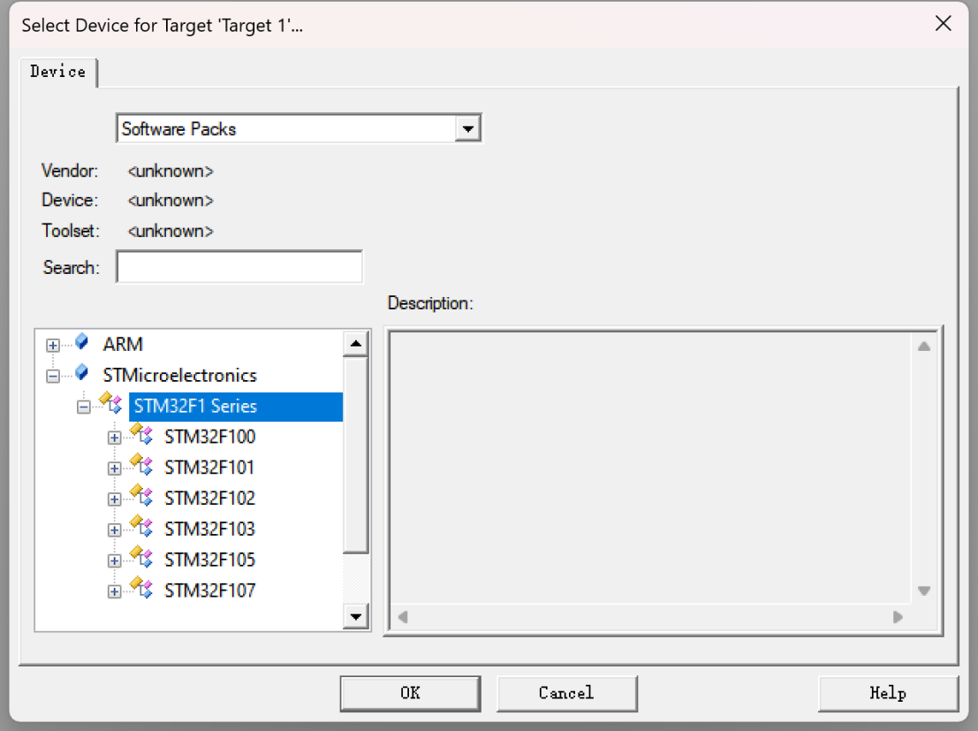978x731 pixels.
Task: Collapse the STMicroelectronics vendor node
Action: pos(53,376)
